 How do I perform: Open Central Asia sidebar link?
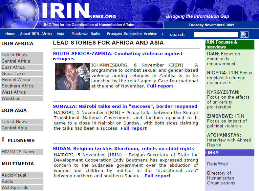pyautogui.click(x=14, y=128)
